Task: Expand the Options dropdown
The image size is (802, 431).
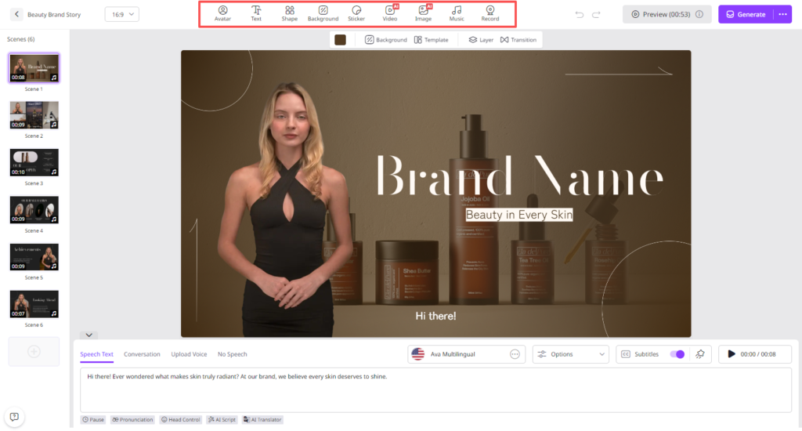Action: point(570,354)
